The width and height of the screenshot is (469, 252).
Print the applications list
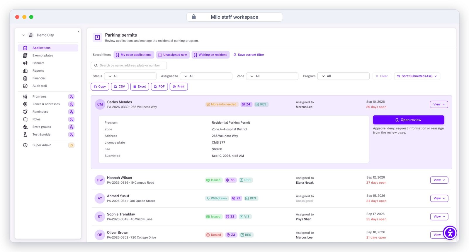[x=179, y=87]
